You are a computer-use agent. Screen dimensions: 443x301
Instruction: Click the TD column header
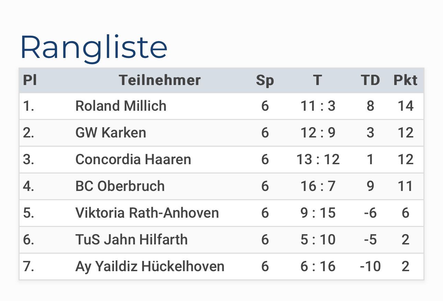tap(370, 80)
